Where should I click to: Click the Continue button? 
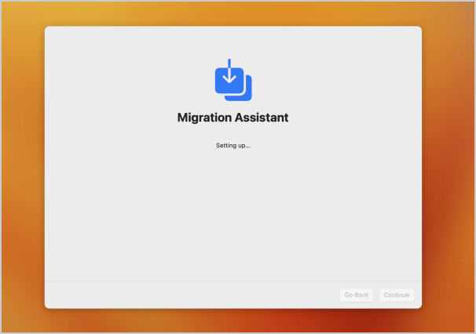[x=397, y=295]
